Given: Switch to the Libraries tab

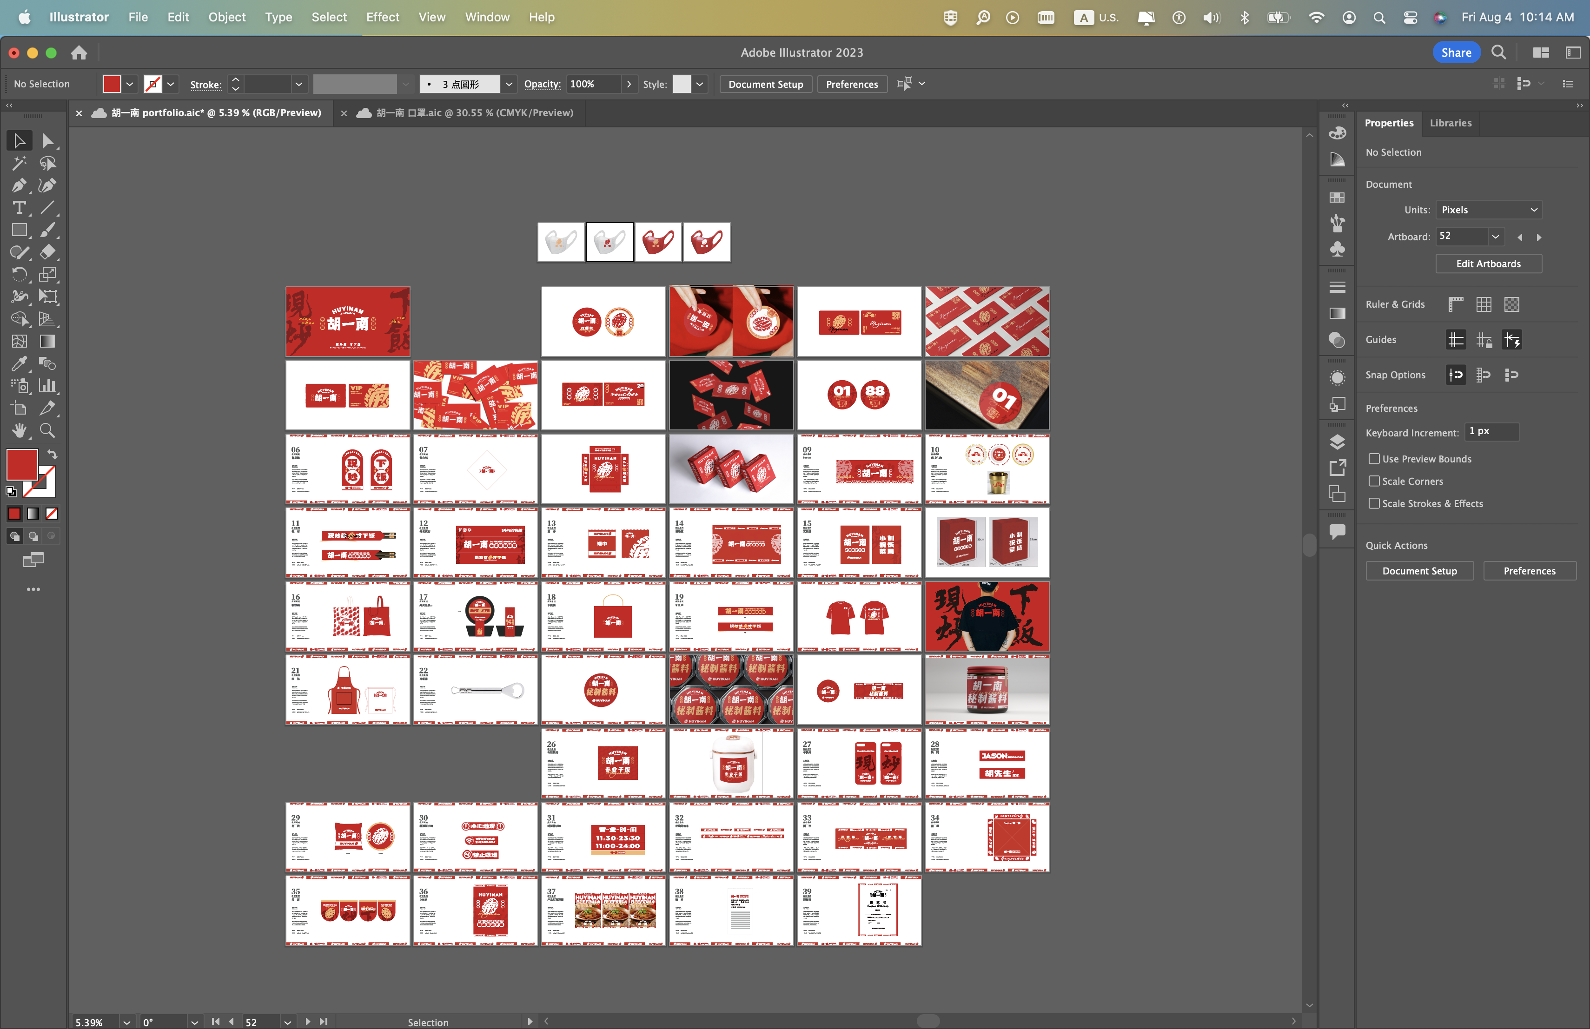Looking at the screenshot, I should point(1451,123).
